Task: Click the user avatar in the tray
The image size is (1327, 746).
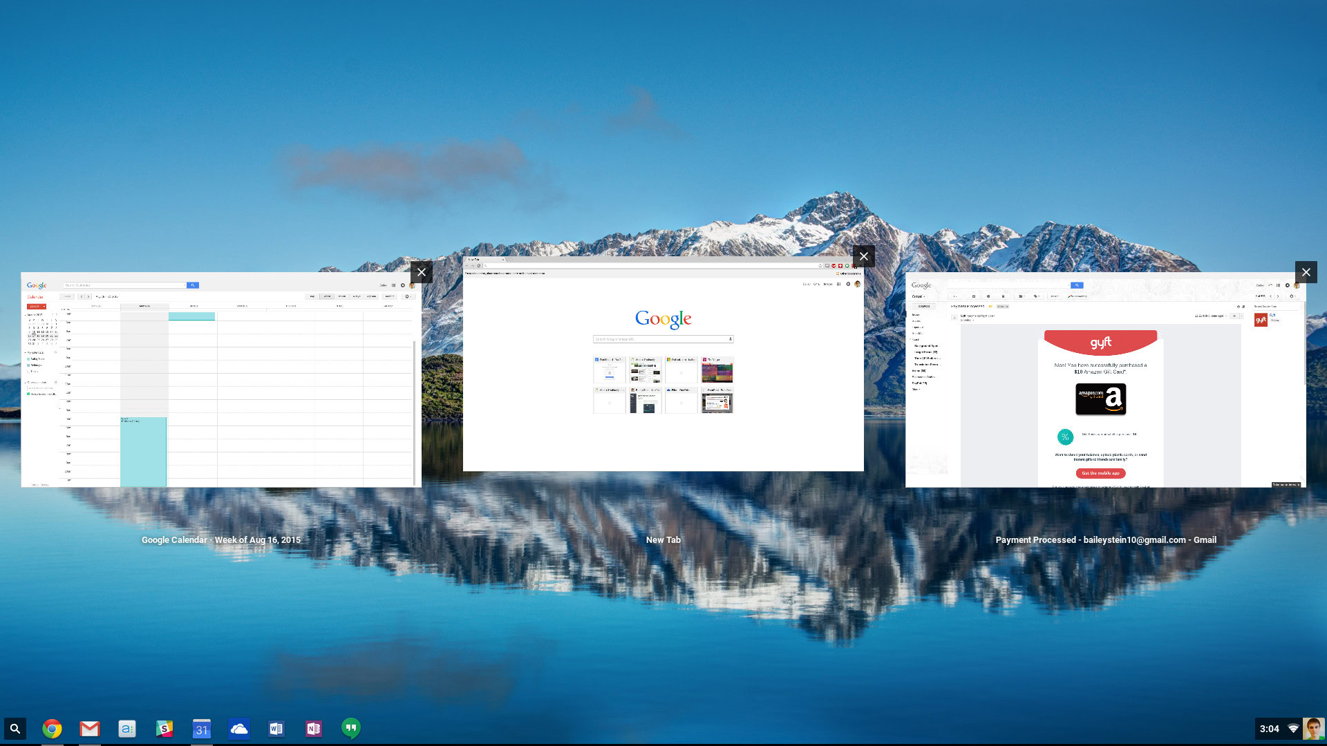Action: (x=1313, y=729)
